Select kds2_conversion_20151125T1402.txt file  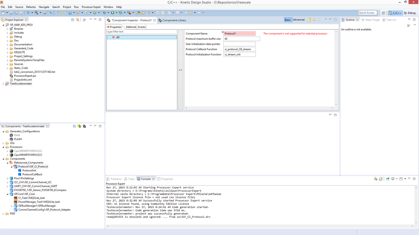pos(34,72)
